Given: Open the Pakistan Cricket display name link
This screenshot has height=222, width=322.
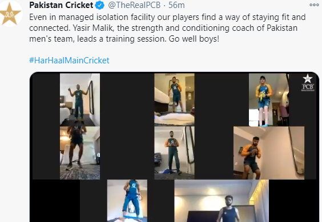Looking at the screenshot, I should point(61,5).
